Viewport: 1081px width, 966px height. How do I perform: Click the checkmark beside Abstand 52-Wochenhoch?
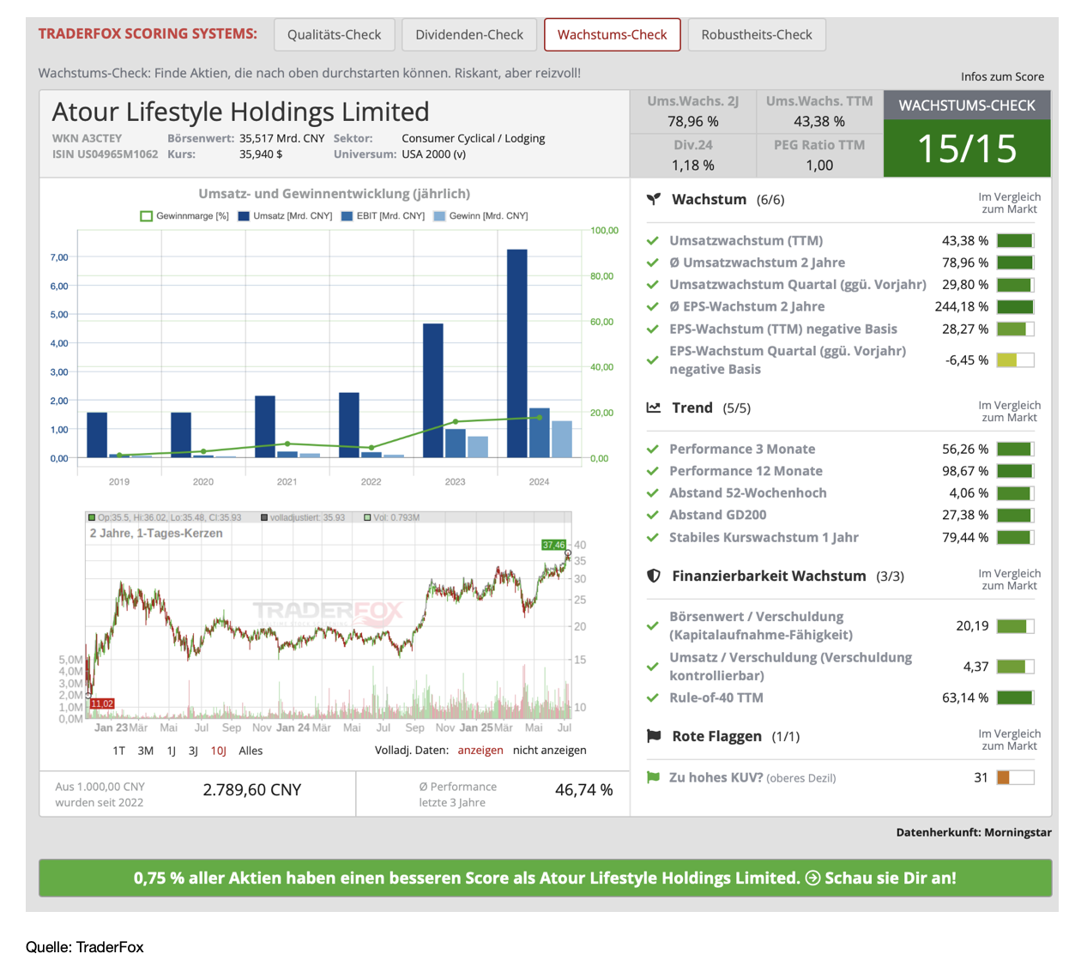tap(653, 493)
